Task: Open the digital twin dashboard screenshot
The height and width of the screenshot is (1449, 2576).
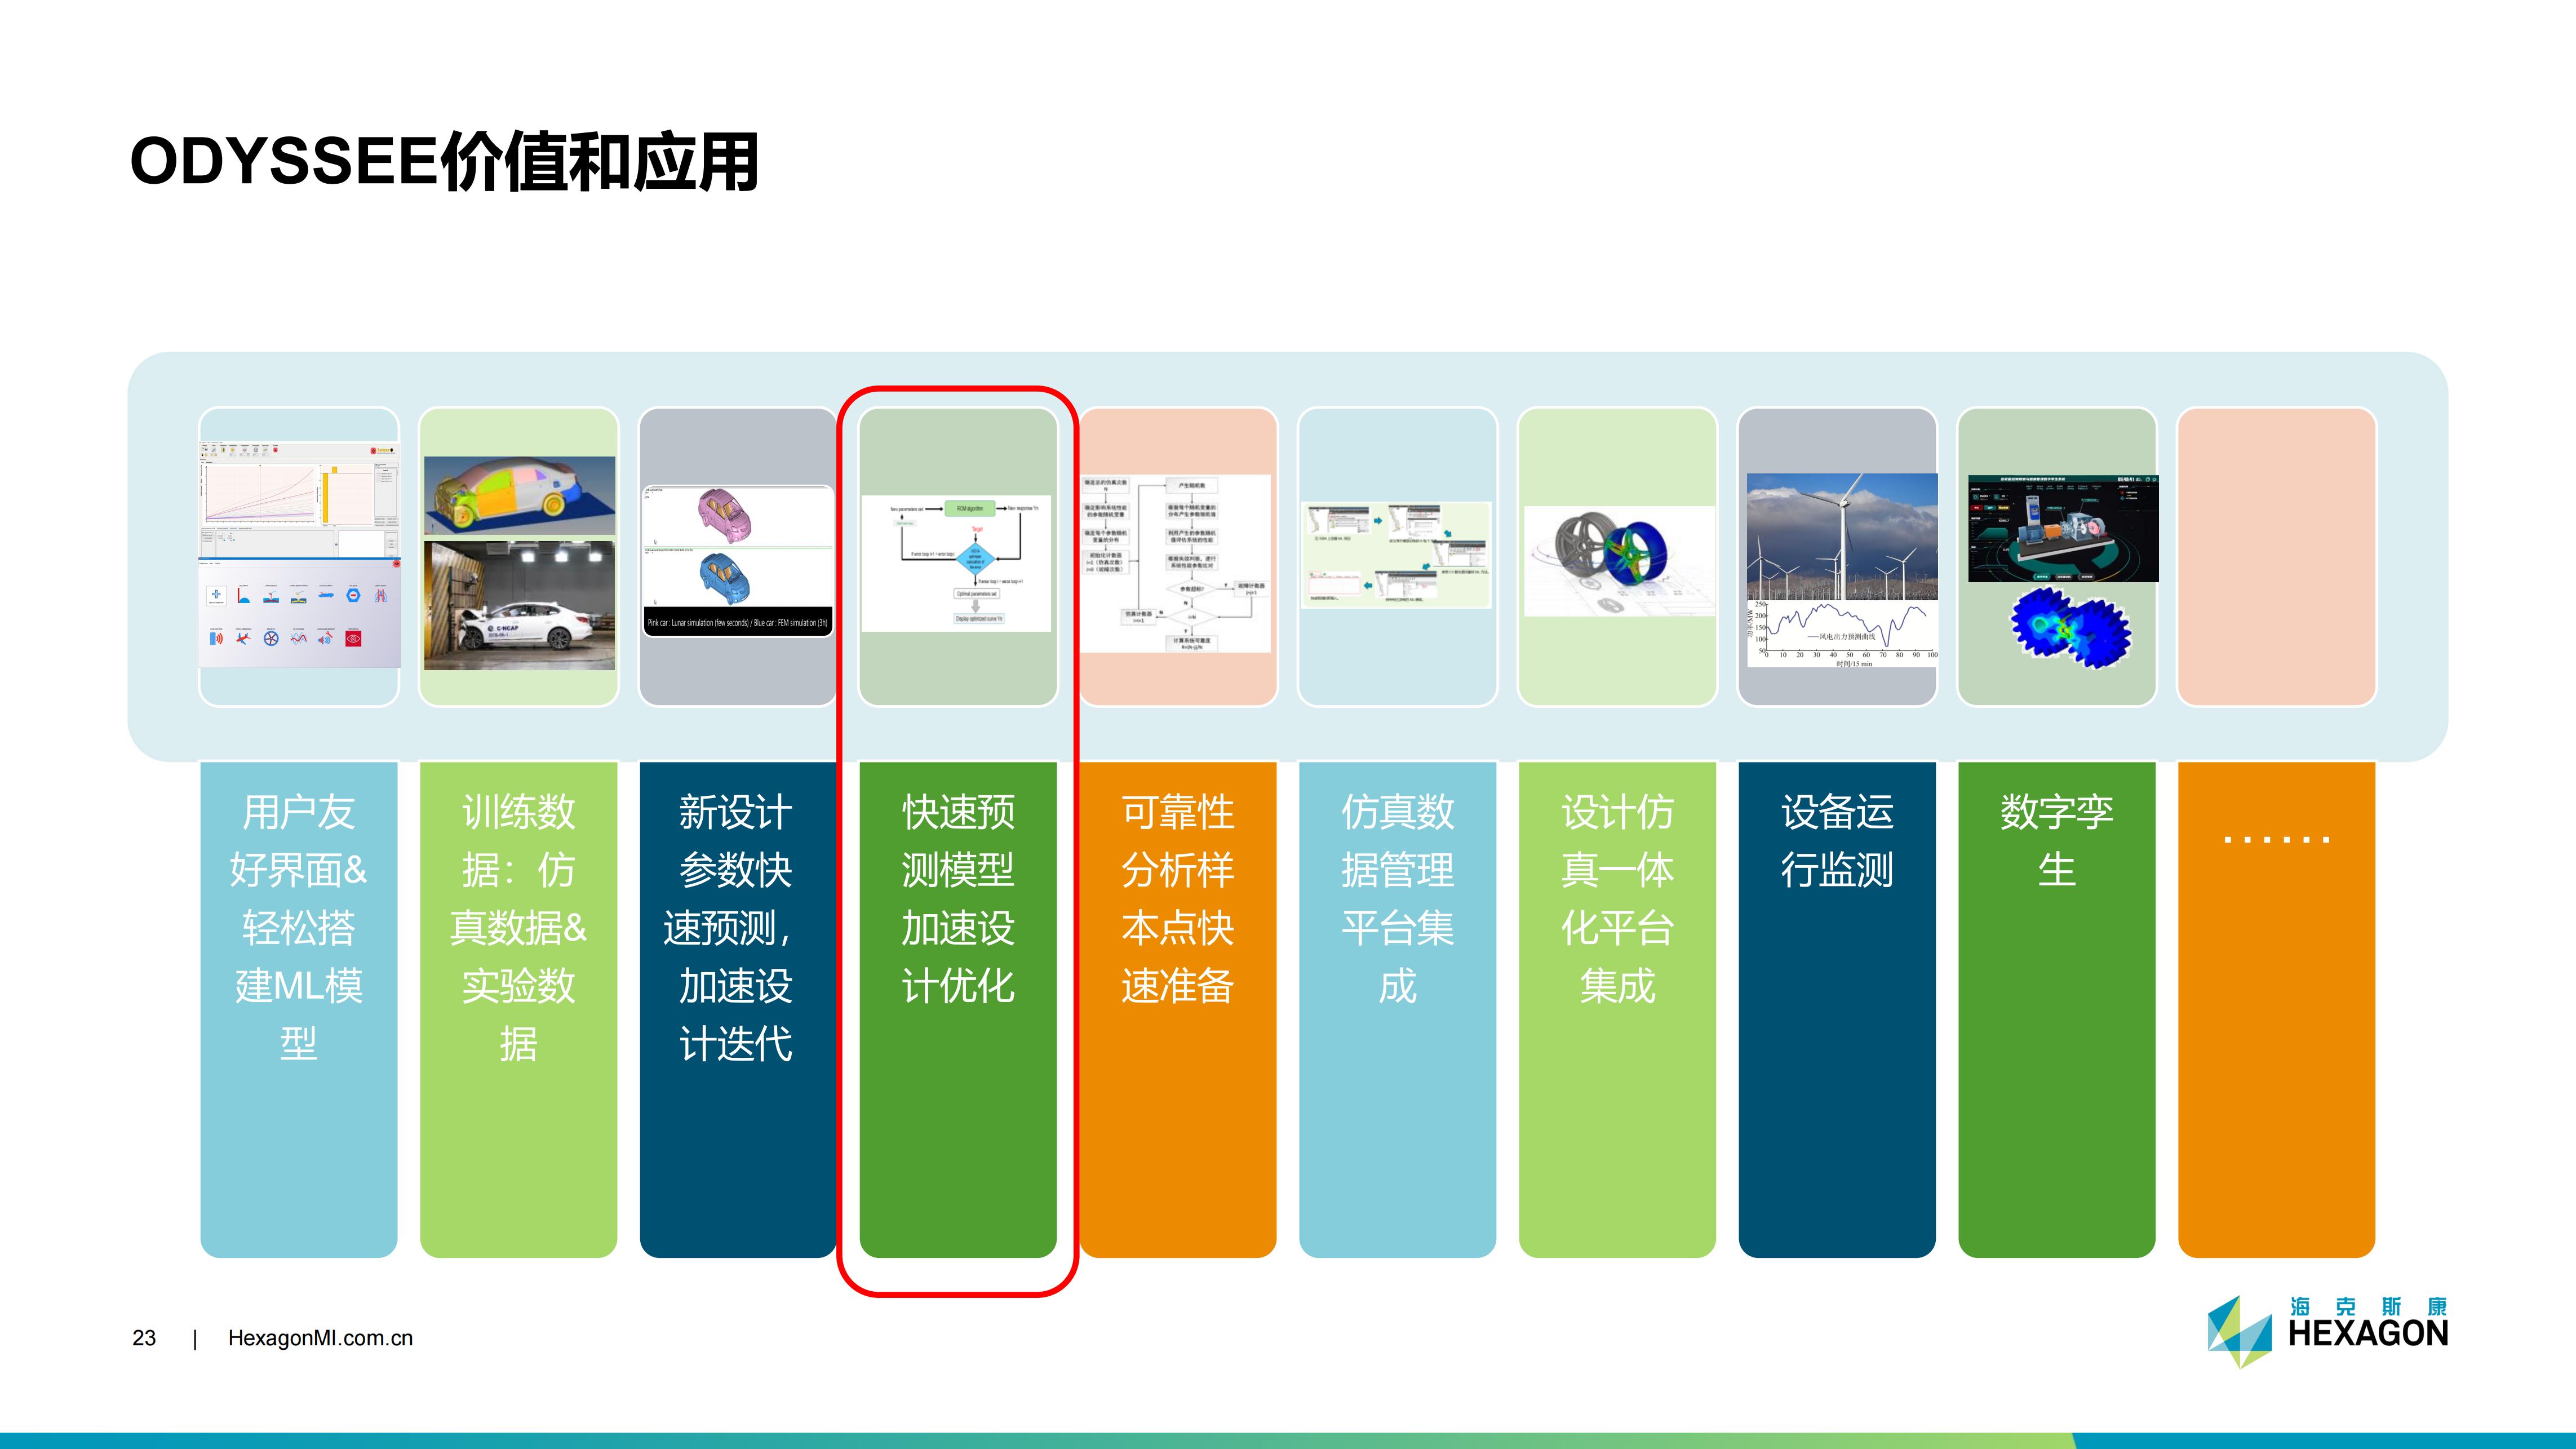Action: tap(2063, 528)
